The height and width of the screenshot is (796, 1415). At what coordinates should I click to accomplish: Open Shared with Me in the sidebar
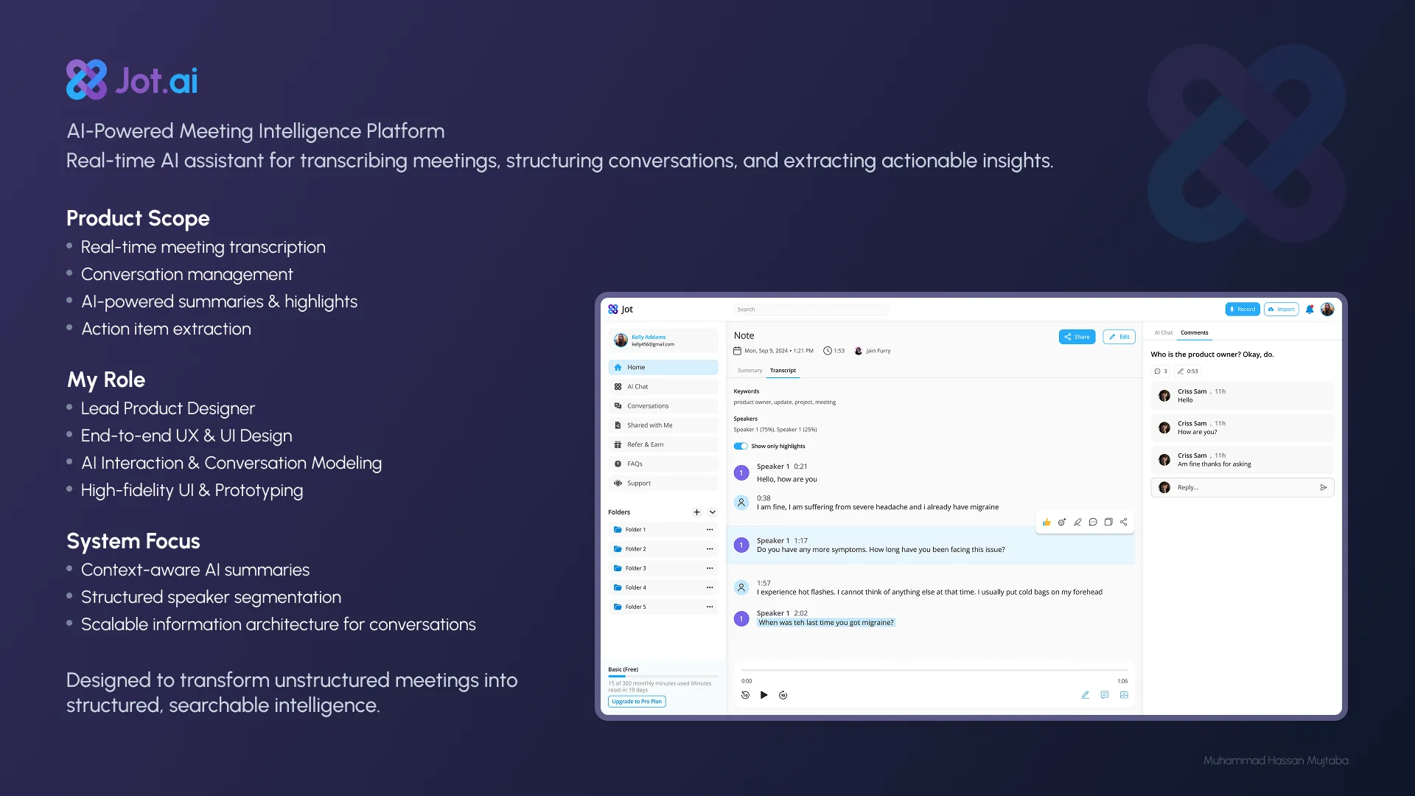click(x=663, y=425)
